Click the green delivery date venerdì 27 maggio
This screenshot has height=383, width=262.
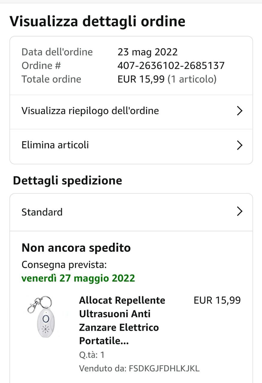click(78, 278)
